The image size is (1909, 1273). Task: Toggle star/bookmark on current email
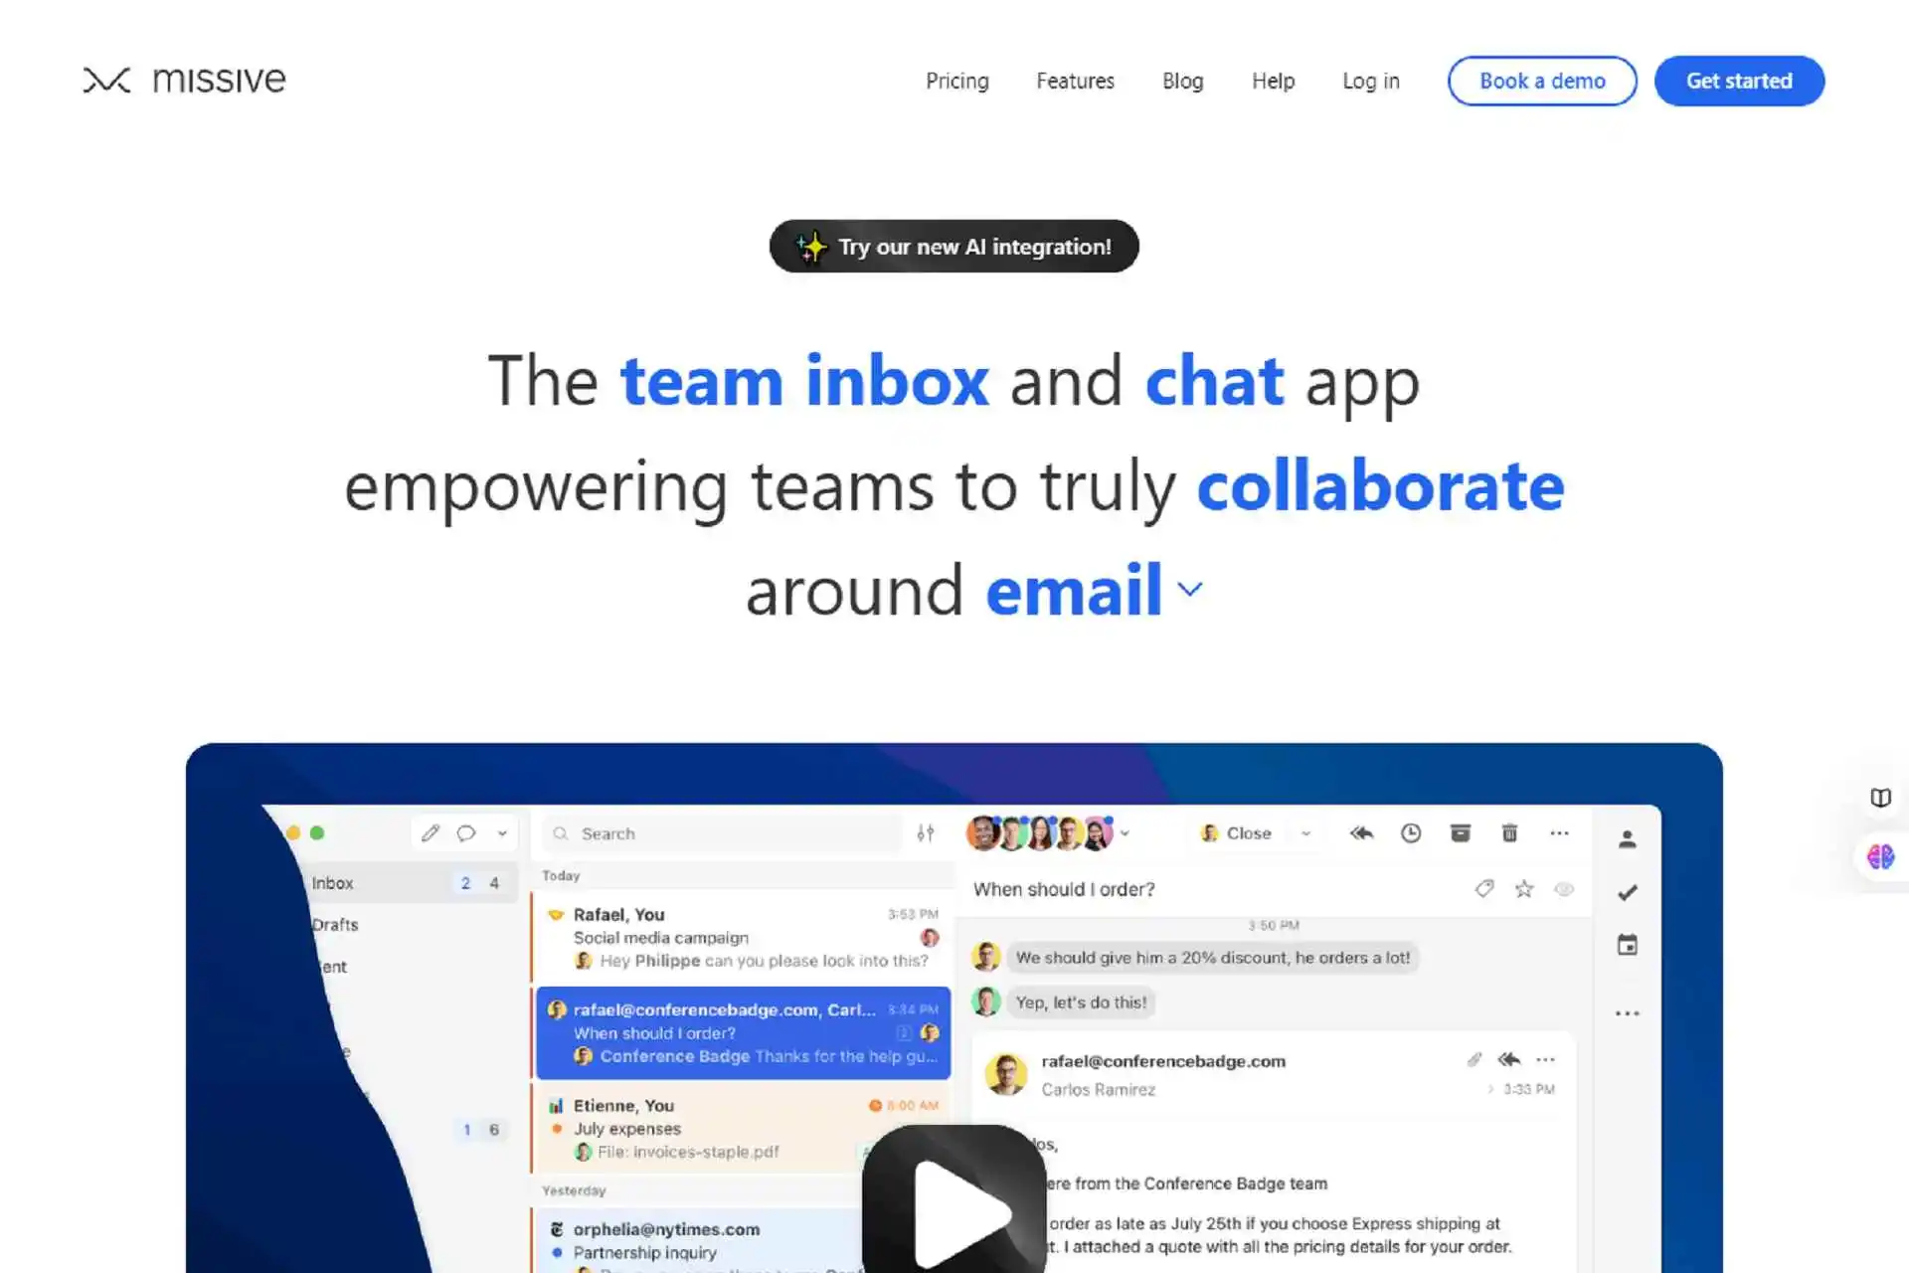tap(1524, 889)
